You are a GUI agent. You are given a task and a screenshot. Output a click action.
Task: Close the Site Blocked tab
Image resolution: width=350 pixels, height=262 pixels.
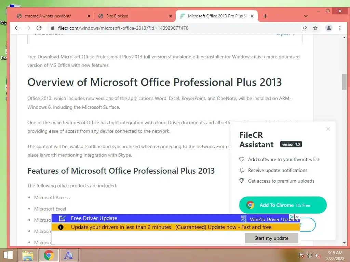point(171,16)
